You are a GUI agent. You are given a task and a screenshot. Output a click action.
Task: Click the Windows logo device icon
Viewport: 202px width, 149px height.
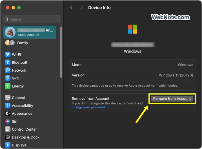pyautogui.click(x=132, y=29)
